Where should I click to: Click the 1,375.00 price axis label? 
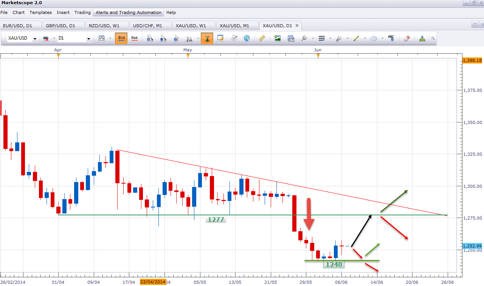(x=473, y=90)
